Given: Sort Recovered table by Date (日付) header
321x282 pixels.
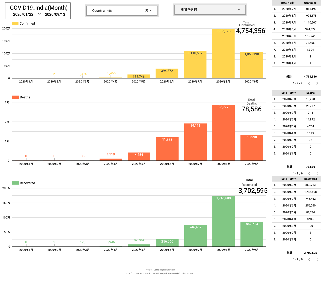Looking at the screenshot, I should [x=288, y=179].
